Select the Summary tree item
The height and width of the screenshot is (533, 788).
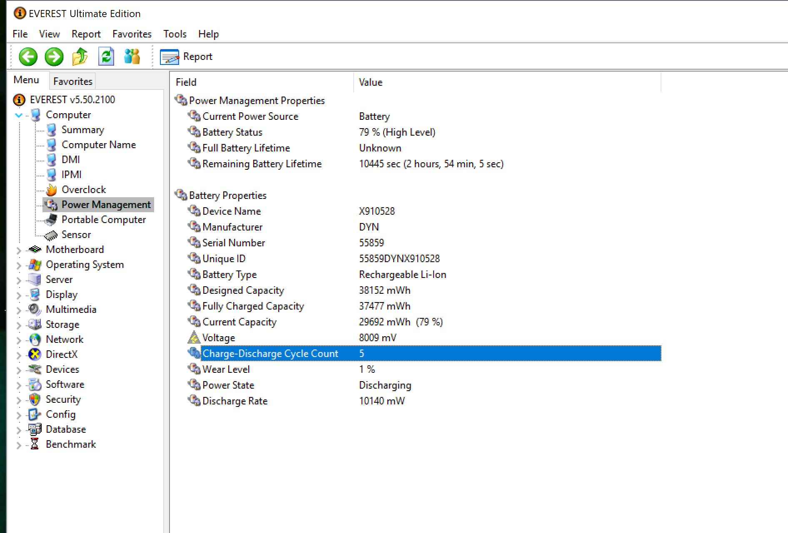[82, 130]
